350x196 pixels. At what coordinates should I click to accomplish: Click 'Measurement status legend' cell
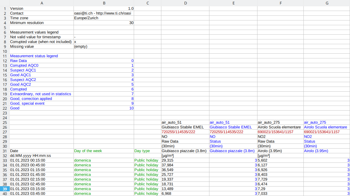pyautogui.click(x=42, y=56)
